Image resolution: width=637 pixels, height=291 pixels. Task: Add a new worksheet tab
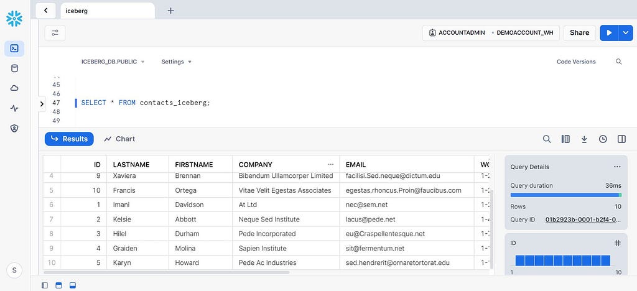click(x=170, y=11)
